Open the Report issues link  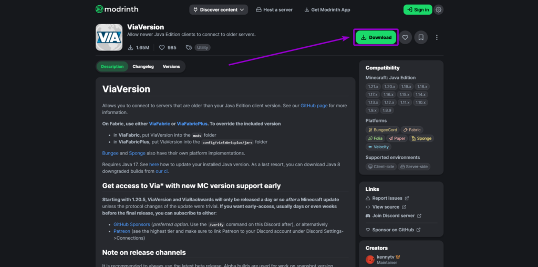(387, 198)
